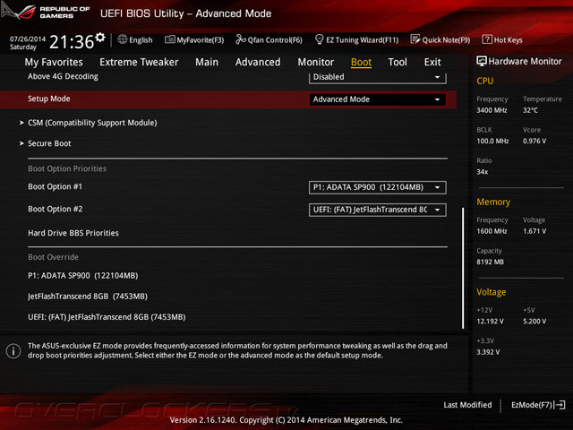Select Boot Option #1 label

tap(56, 186)
